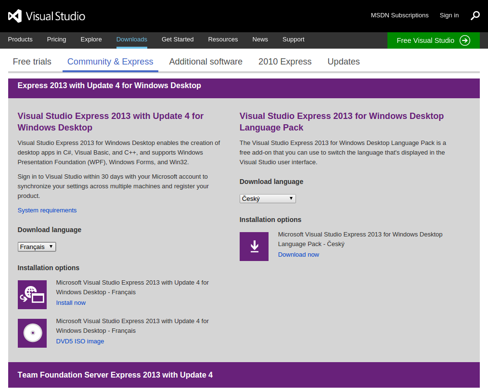Click the Language Pack download arrow icon
This screenshot has width=488, height=392.
(x=254, y=247)
